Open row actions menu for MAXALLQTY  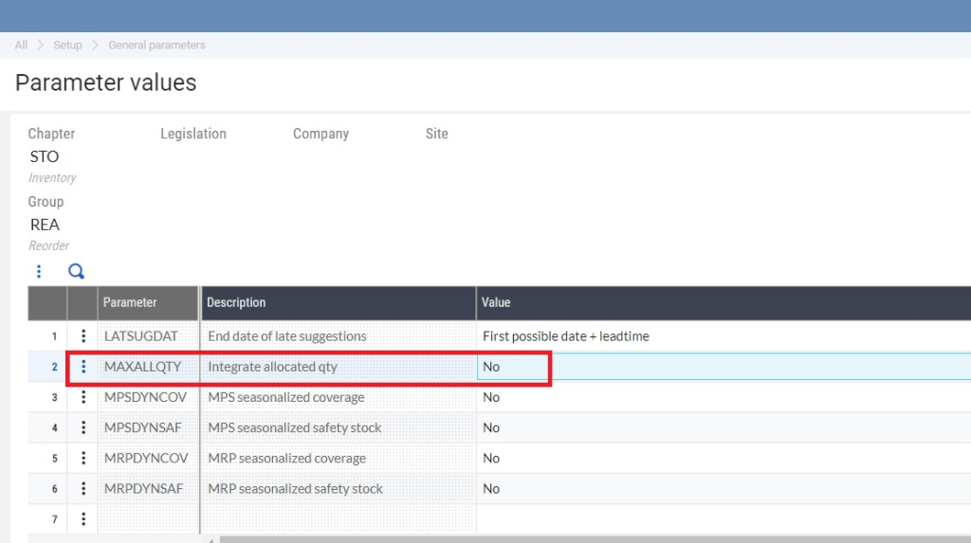tap(83, 367)
